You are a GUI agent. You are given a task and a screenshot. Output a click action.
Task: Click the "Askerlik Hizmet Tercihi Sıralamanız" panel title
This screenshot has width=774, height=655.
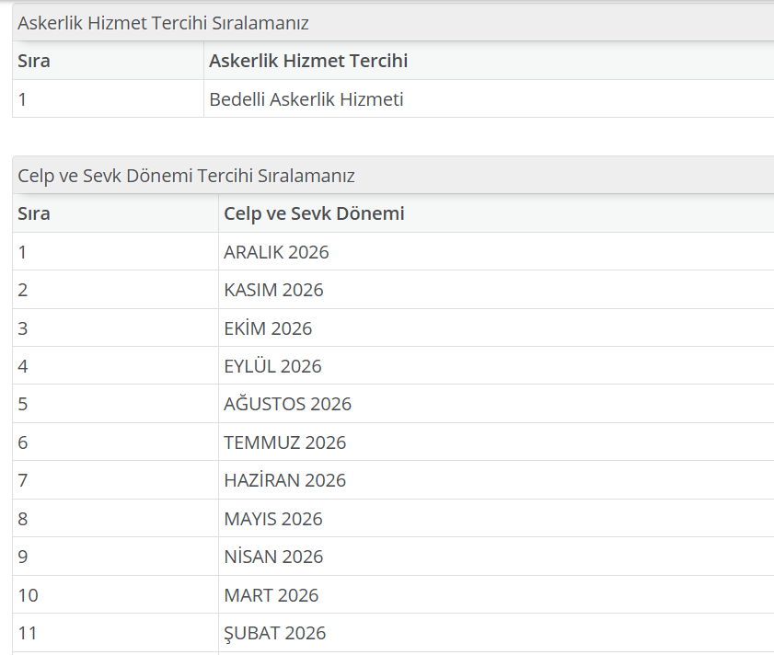pos(163,23)
